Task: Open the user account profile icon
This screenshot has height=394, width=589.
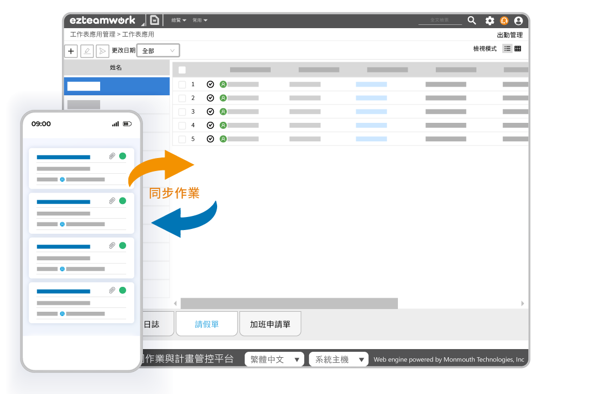Action: (519, 21)
